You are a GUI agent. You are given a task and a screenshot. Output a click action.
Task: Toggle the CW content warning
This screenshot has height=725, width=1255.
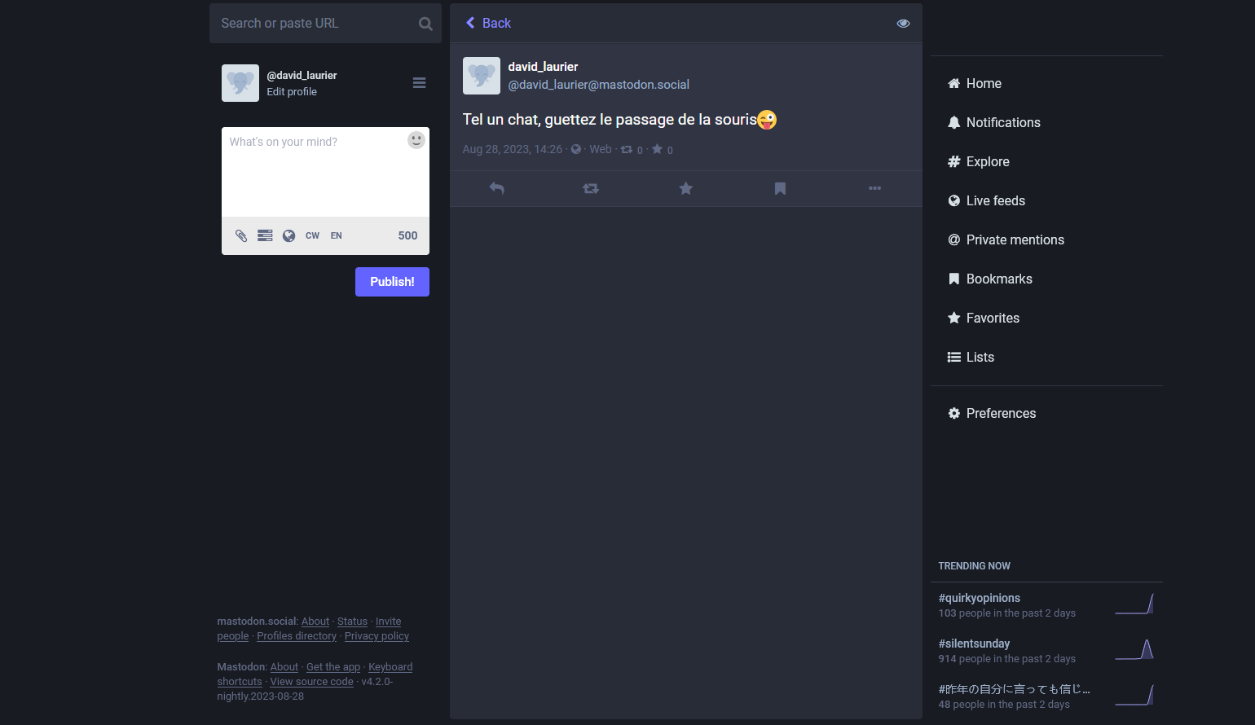point(312,235)
